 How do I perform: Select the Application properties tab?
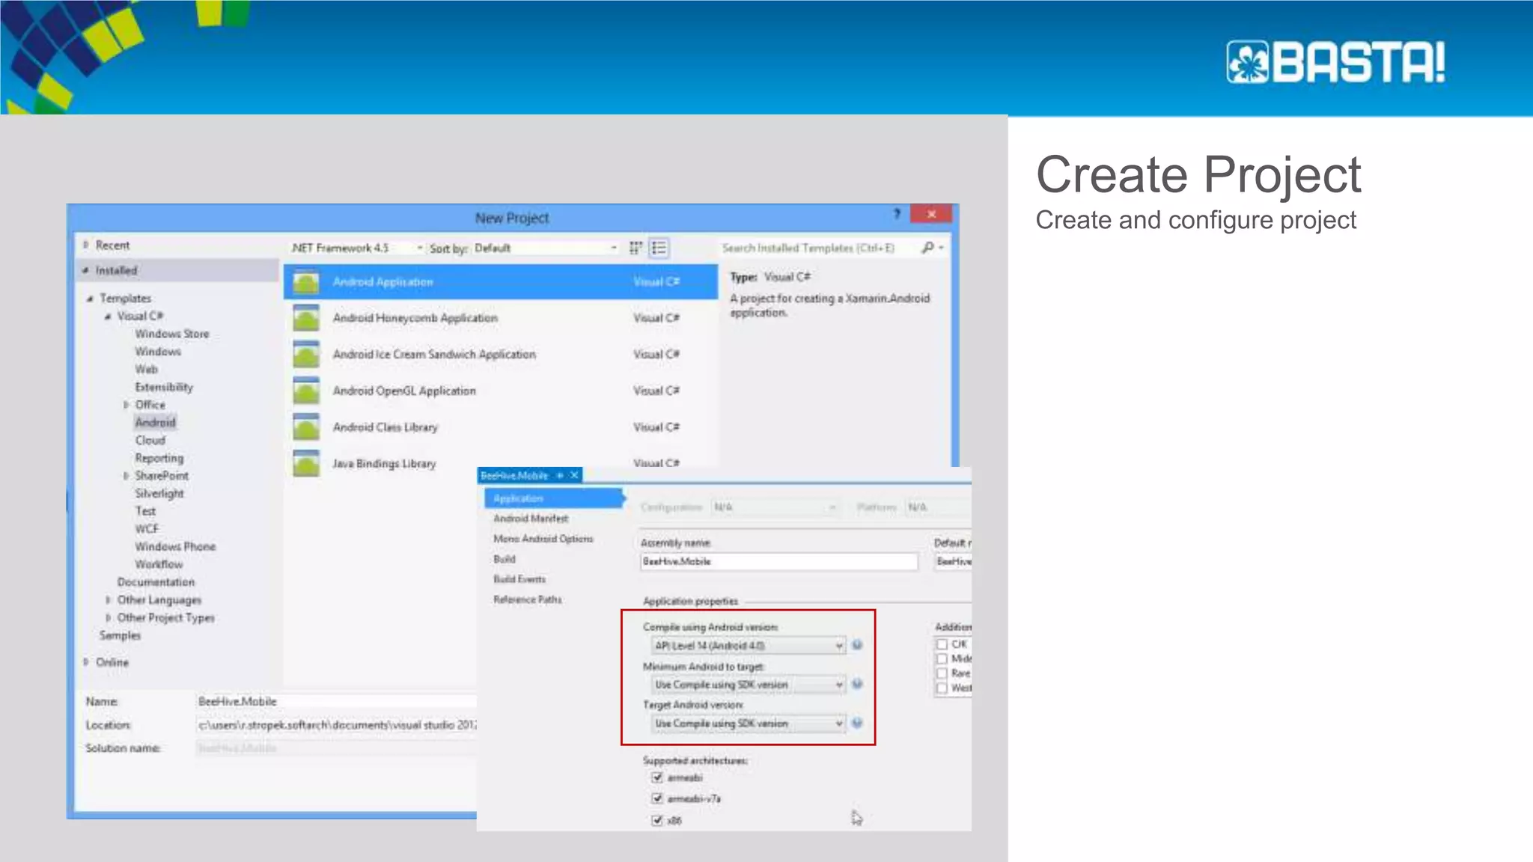tap(554, 498)
